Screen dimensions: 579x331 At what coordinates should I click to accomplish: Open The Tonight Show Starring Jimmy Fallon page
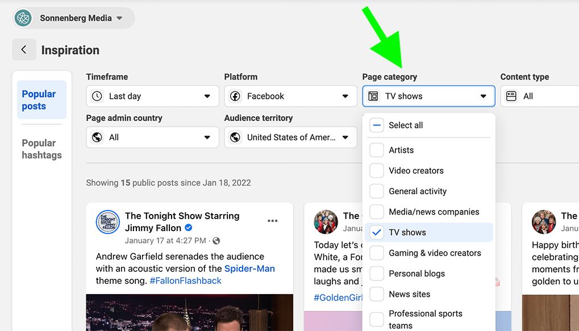point(182,222)
